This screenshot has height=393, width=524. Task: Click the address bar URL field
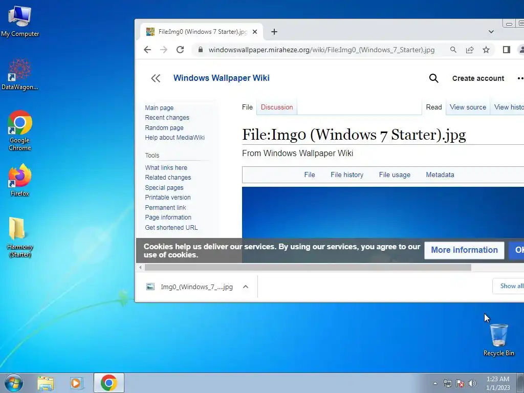click(x=321, y=50)
